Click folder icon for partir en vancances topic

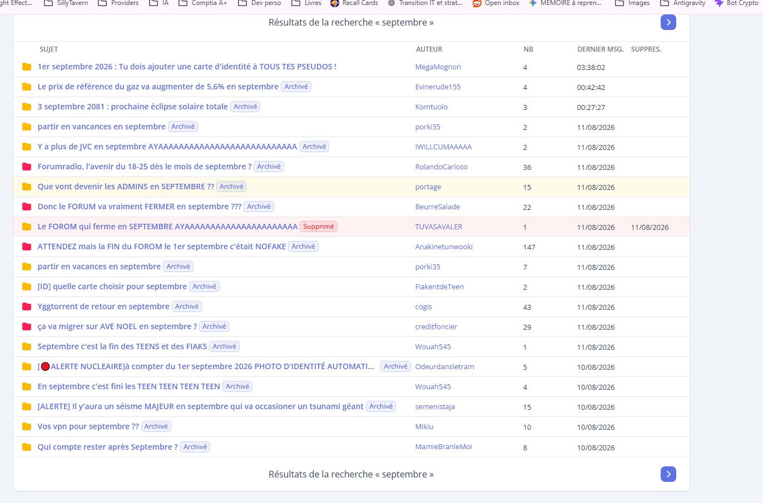click(x=27, y=127)
